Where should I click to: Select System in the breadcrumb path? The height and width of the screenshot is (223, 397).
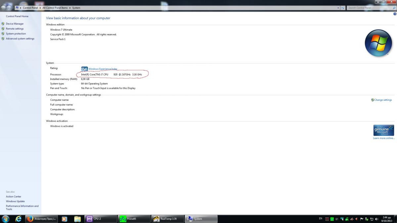coord(76,8)
